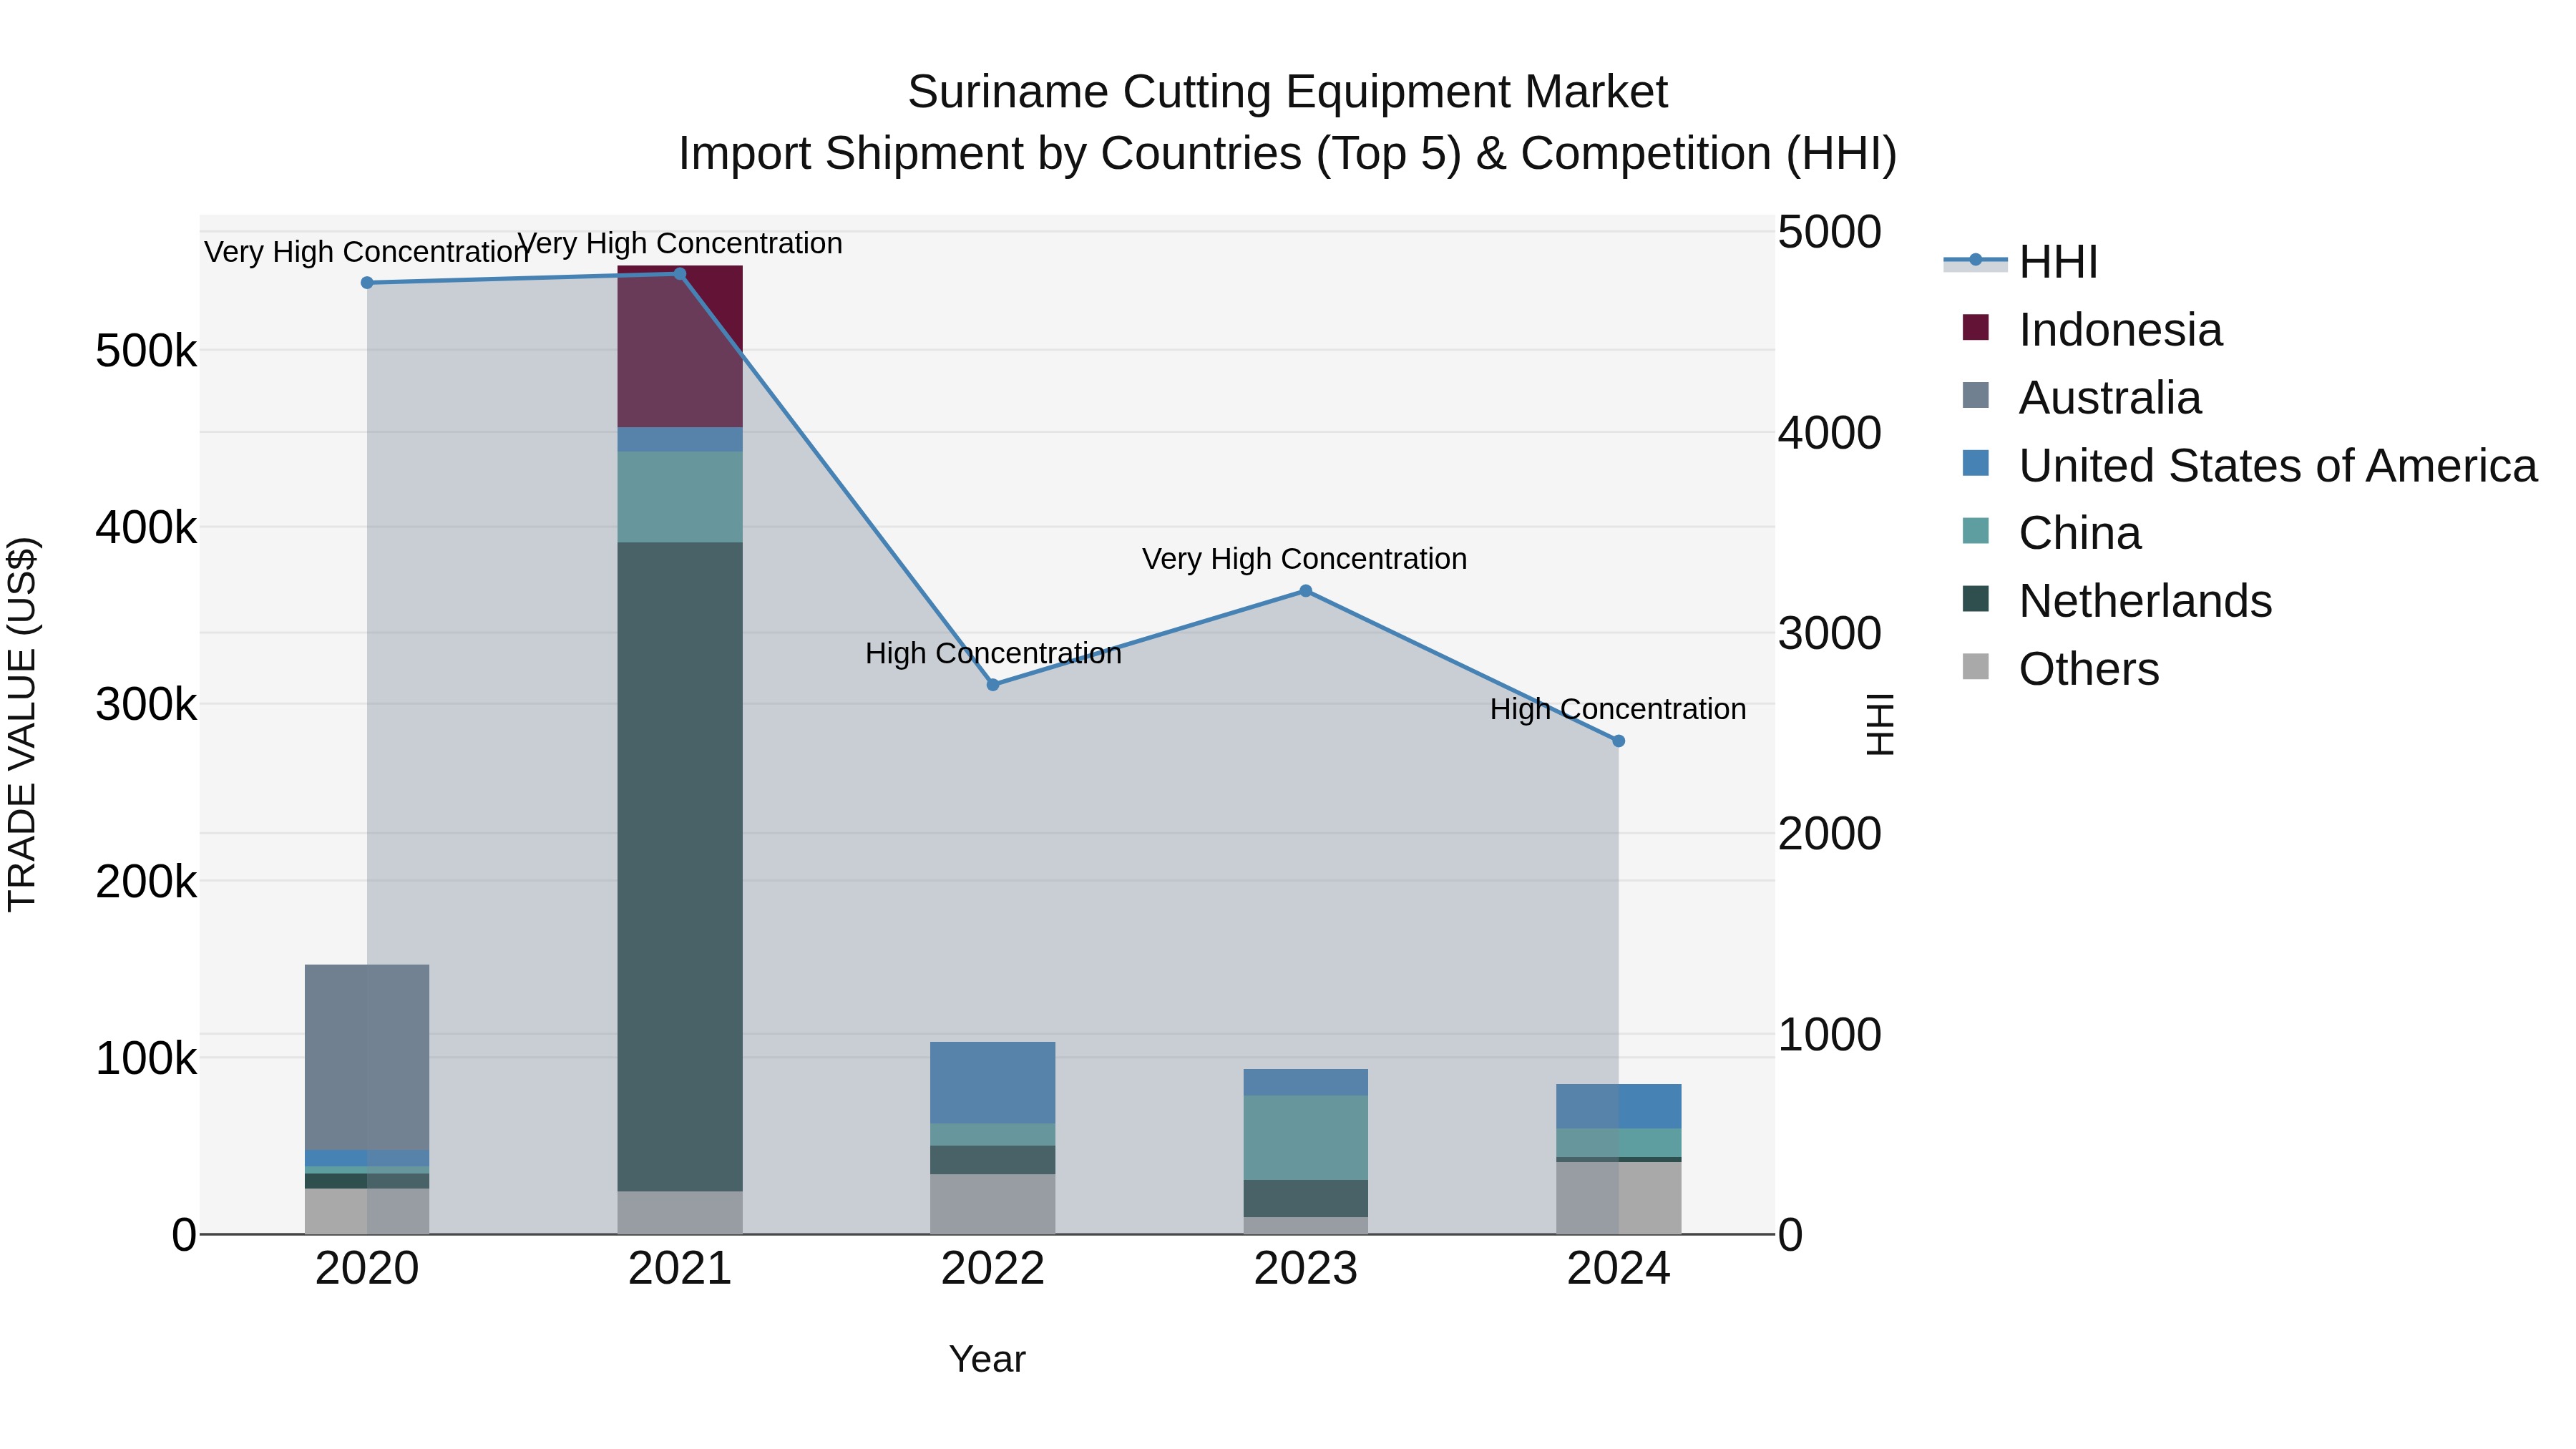Click the Suriname Cutting Equipment Market title
The image size is (2576, 1449).
pos(1288,92)
